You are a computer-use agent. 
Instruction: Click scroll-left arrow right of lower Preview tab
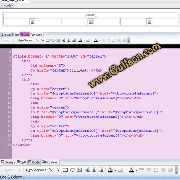coord(63,162)
